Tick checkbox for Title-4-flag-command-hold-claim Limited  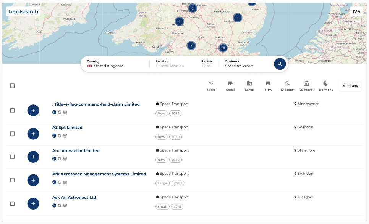[x=12, y=110]
